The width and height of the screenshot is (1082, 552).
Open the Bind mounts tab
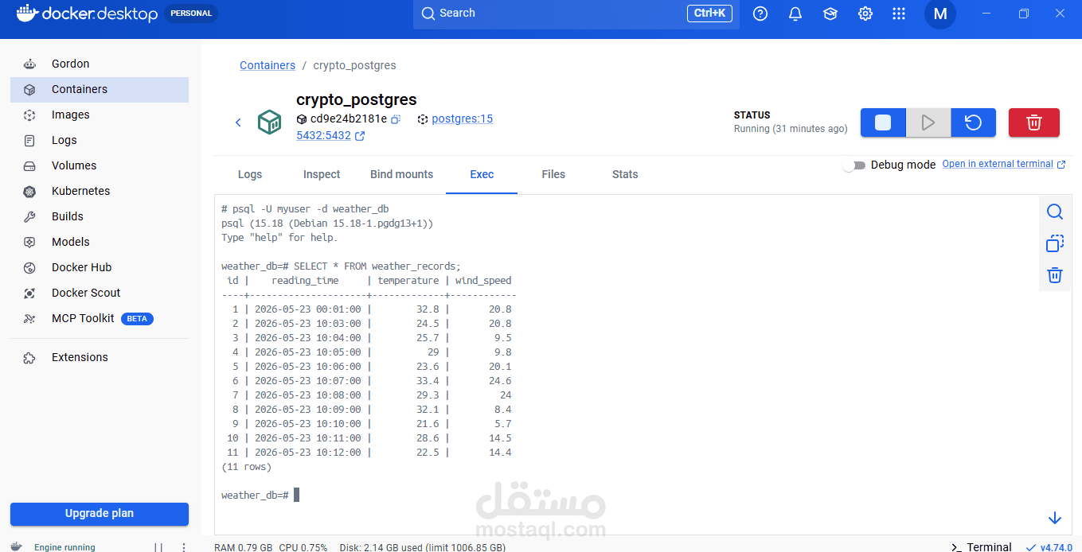[401, 174]
